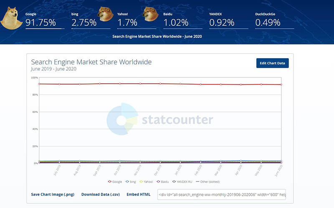
Task: Click the DuckDuckGo 0.49% stat
Action: [x=275, y=20]
